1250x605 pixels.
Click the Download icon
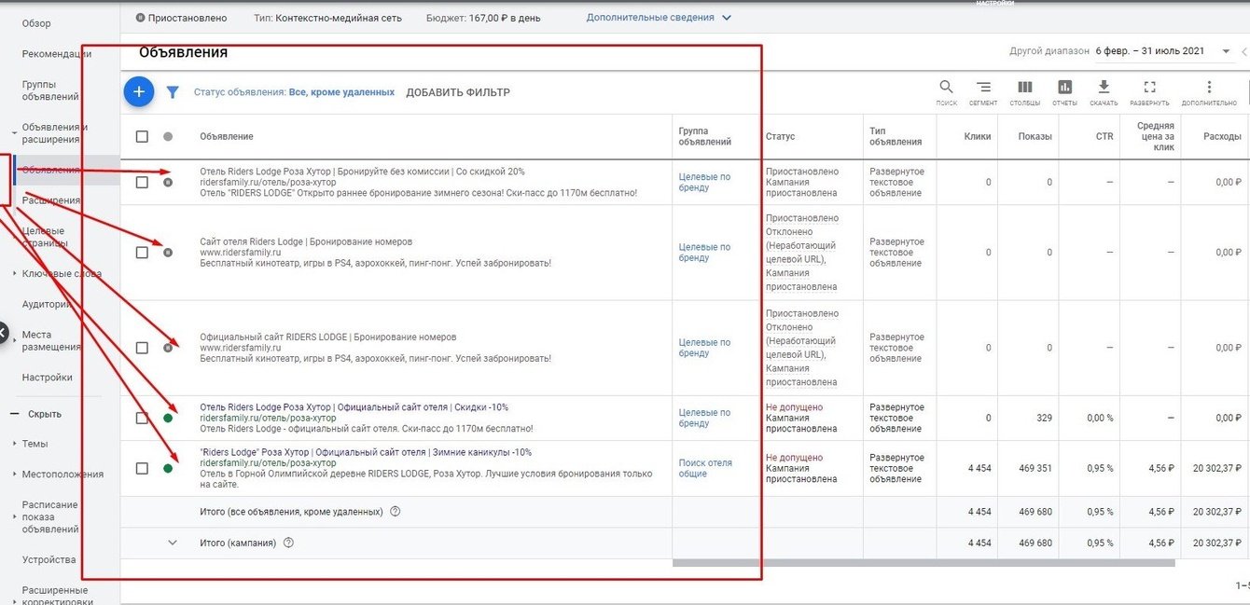pyautogui.click(x=1104, y=87)
